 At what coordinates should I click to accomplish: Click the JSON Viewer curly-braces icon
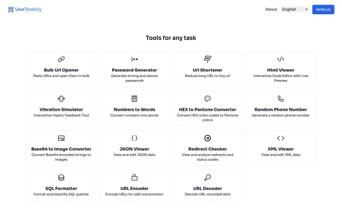tap(135, 138)
